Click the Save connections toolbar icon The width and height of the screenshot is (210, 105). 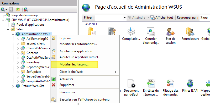(x=11, y=9)
